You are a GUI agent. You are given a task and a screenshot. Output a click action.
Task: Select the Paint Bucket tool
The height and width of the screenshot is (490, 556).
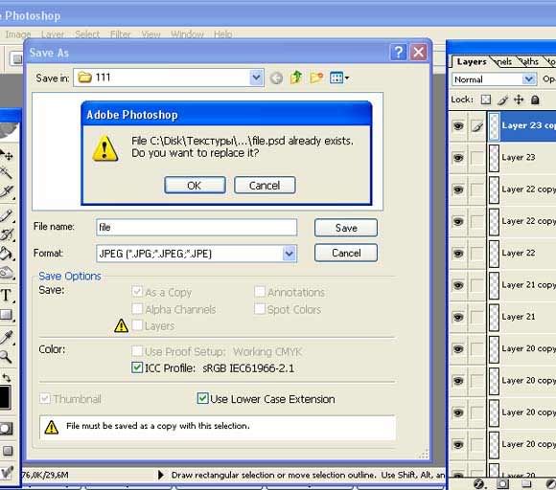(x=7, y=254)
